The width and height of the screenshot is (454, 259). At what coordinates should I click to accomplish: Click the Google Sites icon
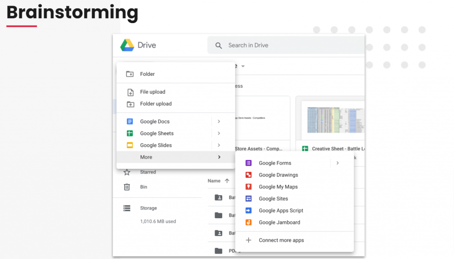pyautogui.click(x=248, y=199)
